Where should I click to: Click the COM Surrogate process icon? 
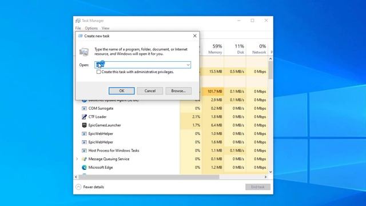pos(84,108)
